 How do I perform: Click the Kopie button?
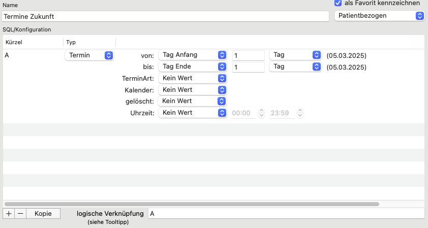click(43, 214)
